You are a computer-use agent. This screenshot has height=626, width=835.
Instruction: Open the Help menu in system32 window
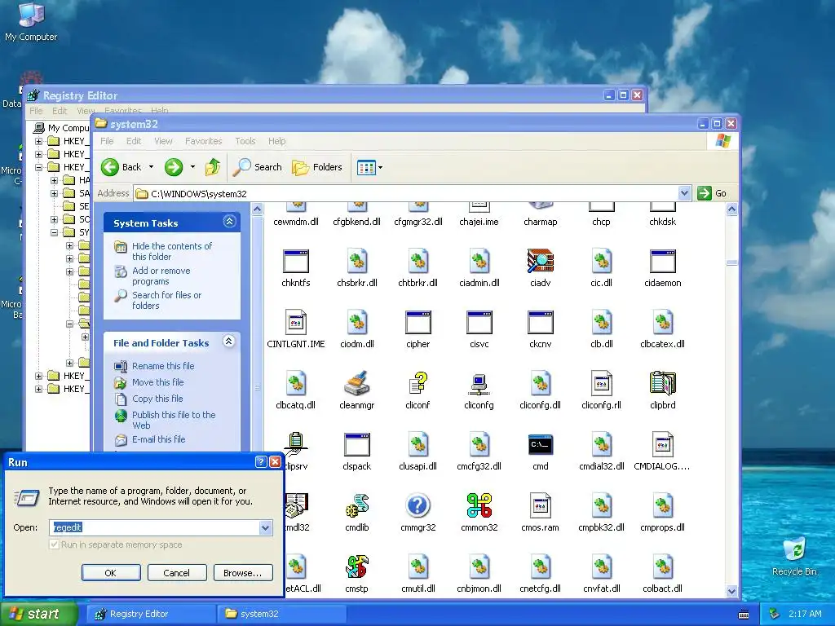pyautogui.click(x=276, y=141)
